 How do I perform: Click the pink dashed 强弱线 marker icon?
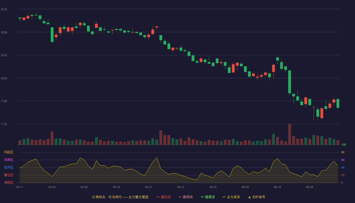coord(180,197)
